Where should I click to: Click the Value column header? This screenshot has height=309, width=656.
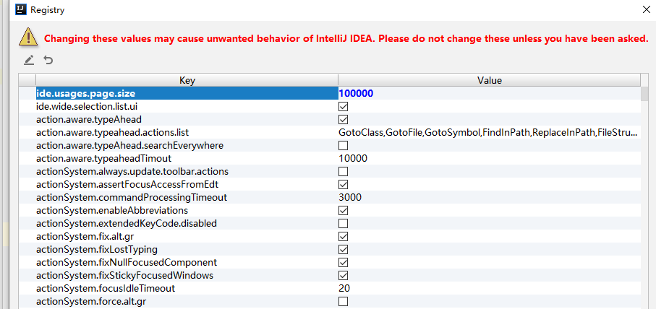(x=489, y=80)
